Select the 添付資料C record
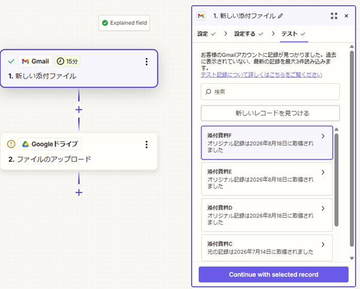Image resolution: width=360 pixels, height=289 pixels. tap(267, 248)
